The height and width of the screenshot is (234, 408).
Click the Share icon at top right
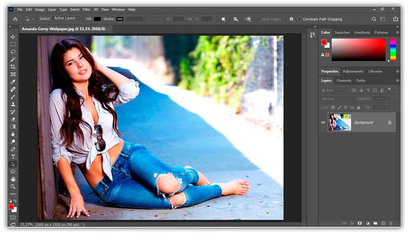[396, 19]
